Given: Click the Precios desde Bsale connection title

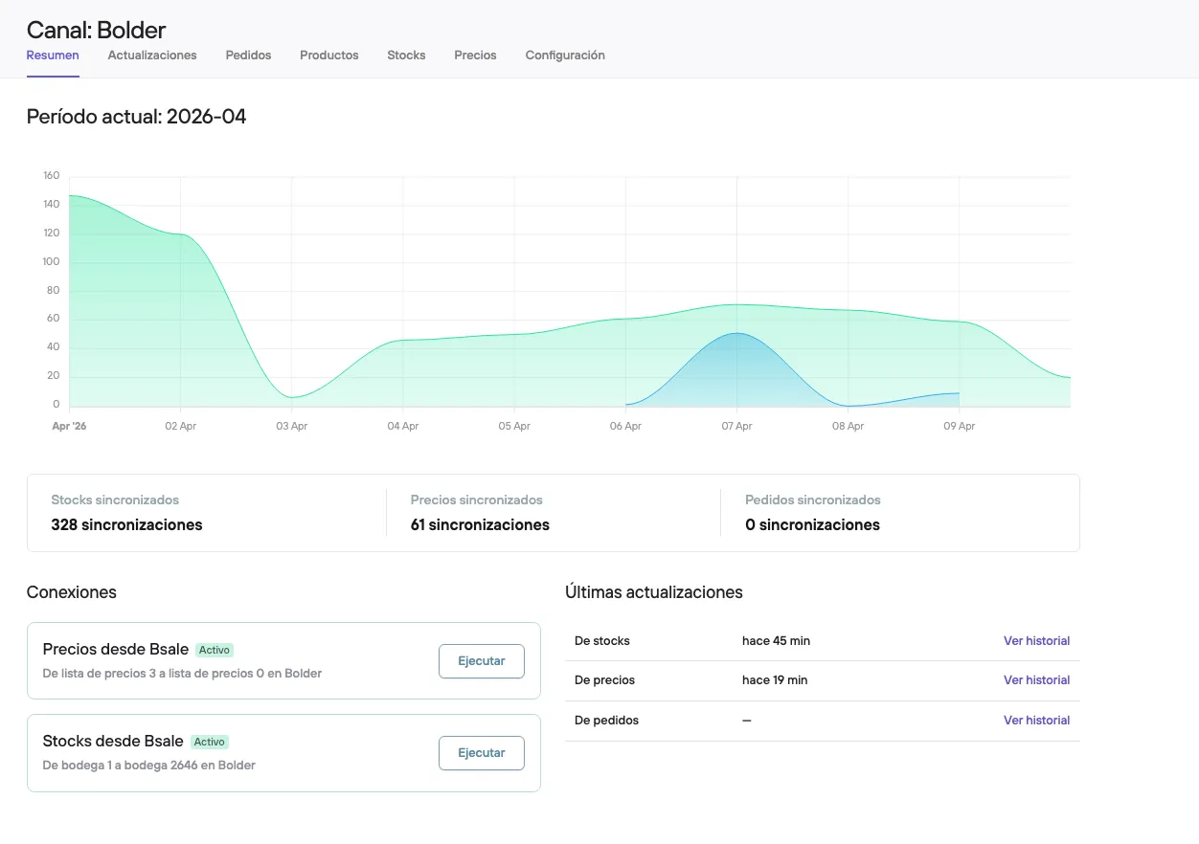Looking at the screenshot, I should tap(116, 650).
